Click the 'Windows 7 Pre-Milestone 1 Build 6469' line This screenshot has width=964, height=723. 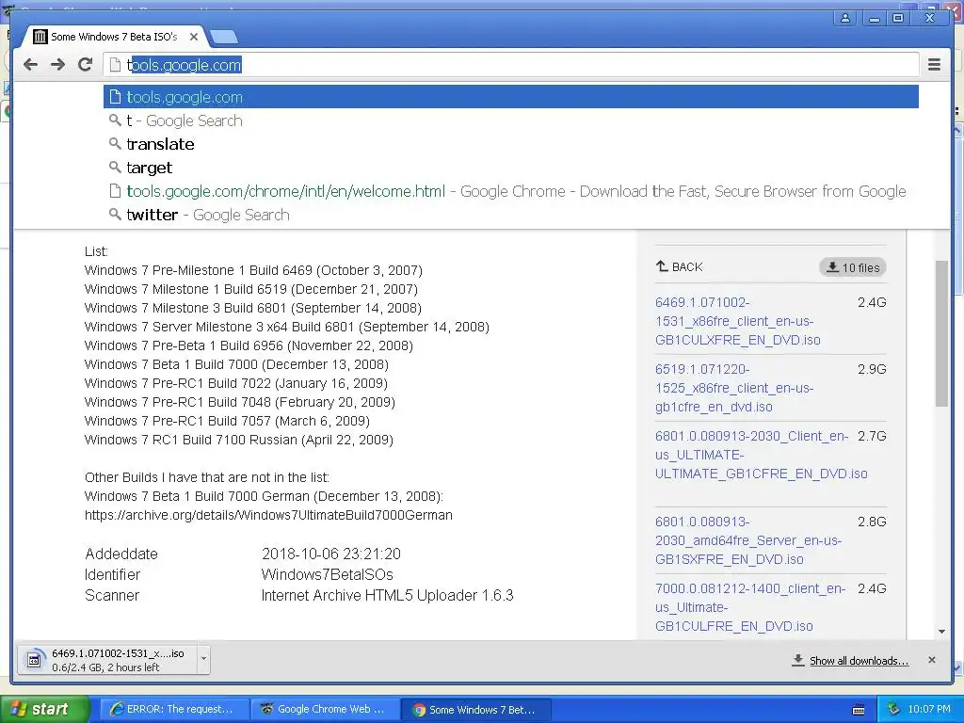pos(253,270)
